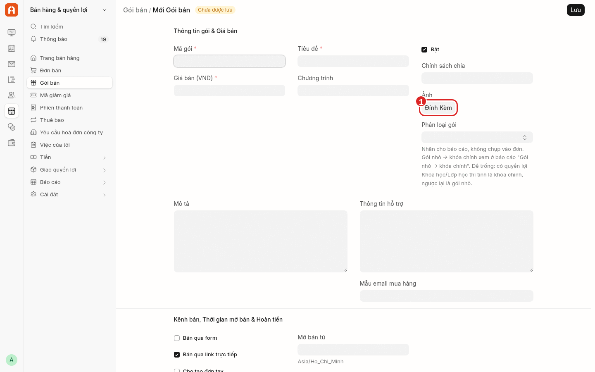Click the Lưu save button

coord(576,10)
